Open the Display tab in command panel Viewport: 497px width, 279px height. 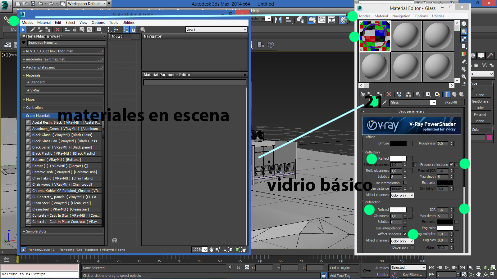point(481,55)
